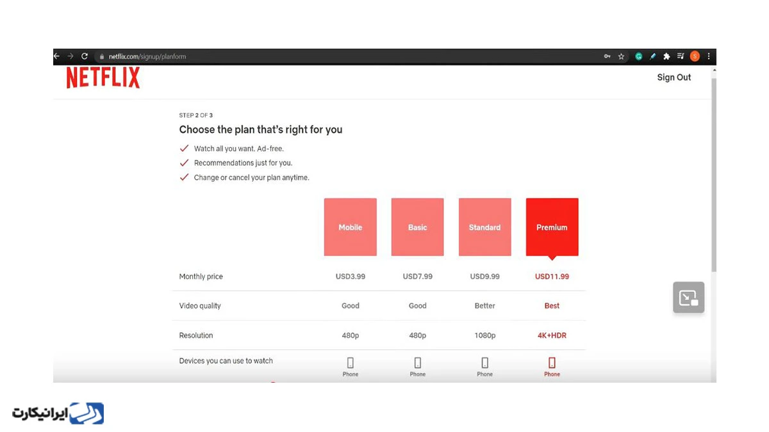Click the Better video quality value
The image size is (769, 432).
coord(485,306)
